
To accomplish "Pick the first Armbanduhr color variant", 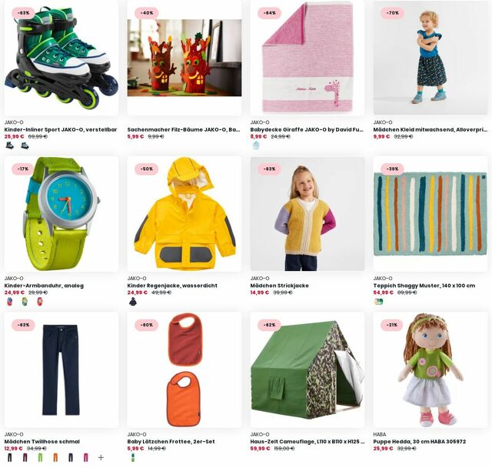I will [10, 302].
